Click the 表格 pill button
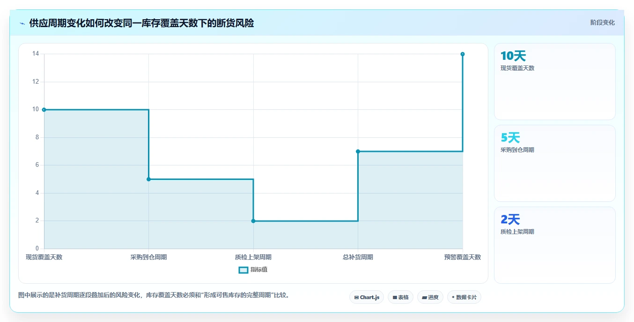 coord(400,297)
